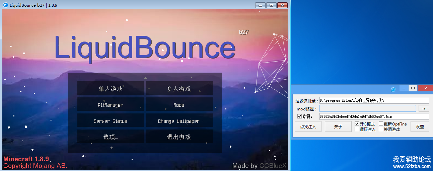Toggle the 修复 checkbox
This screenshot has height=171, width=433.
(x=299, y=116)
